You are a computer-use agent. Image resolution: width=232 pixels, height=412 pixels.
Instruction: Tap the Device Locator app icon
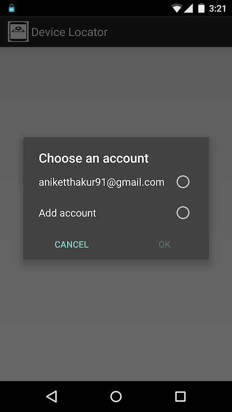click(x=18, y=31)
